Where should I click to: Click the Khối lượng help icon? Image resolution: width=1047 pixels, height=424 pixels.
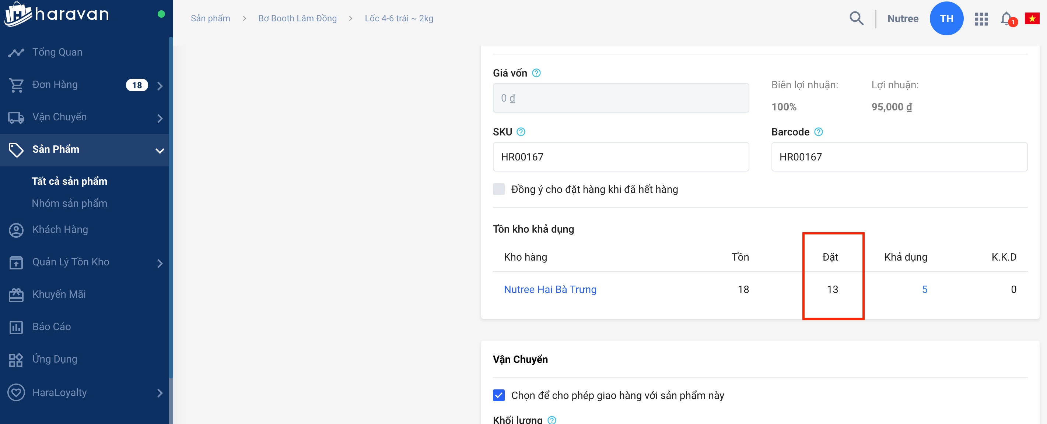(x=551, y=420)
